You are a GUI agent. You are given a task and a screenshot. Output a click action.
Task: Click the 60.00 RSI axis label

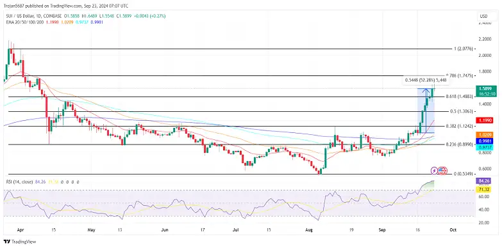click(x=484, y=197)
